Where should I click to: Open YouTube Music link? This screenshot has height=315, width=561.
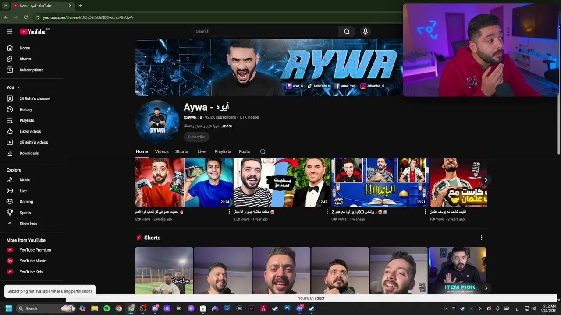[32, 261]
